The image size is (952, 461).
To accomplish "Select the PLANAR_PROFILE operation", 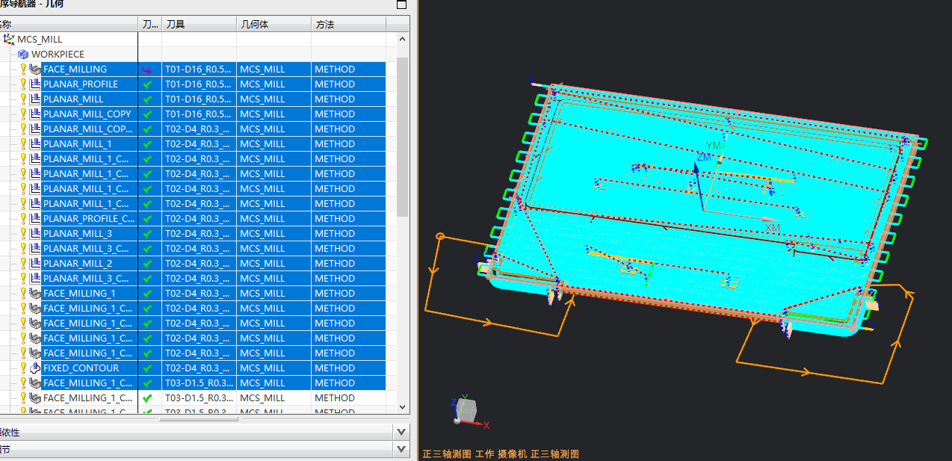I will tap(81, 84).
